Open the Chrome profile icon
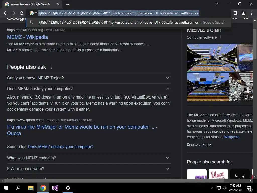The height and width of the screenshot is (193, 257). click(x=243, y=13)
